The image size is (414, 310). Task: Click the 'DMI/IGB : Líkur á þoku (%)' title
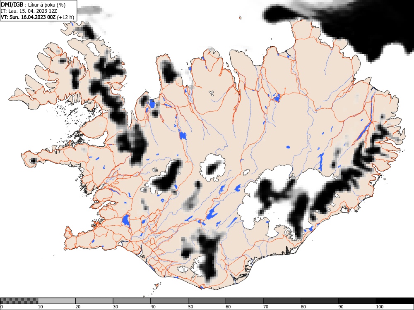click(x=33, y=5)
